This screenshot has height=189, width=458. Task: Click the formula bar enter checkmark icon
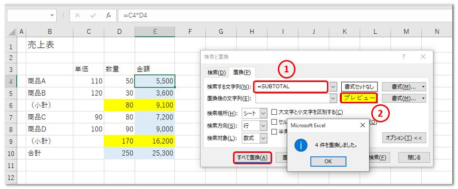pyautogui.click(x=93, y=15)
